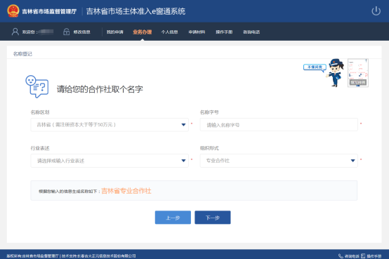Screen dimensions: 389x259
Task: Select the 吉林省 region combo box
Action: [x=110, y=125]
